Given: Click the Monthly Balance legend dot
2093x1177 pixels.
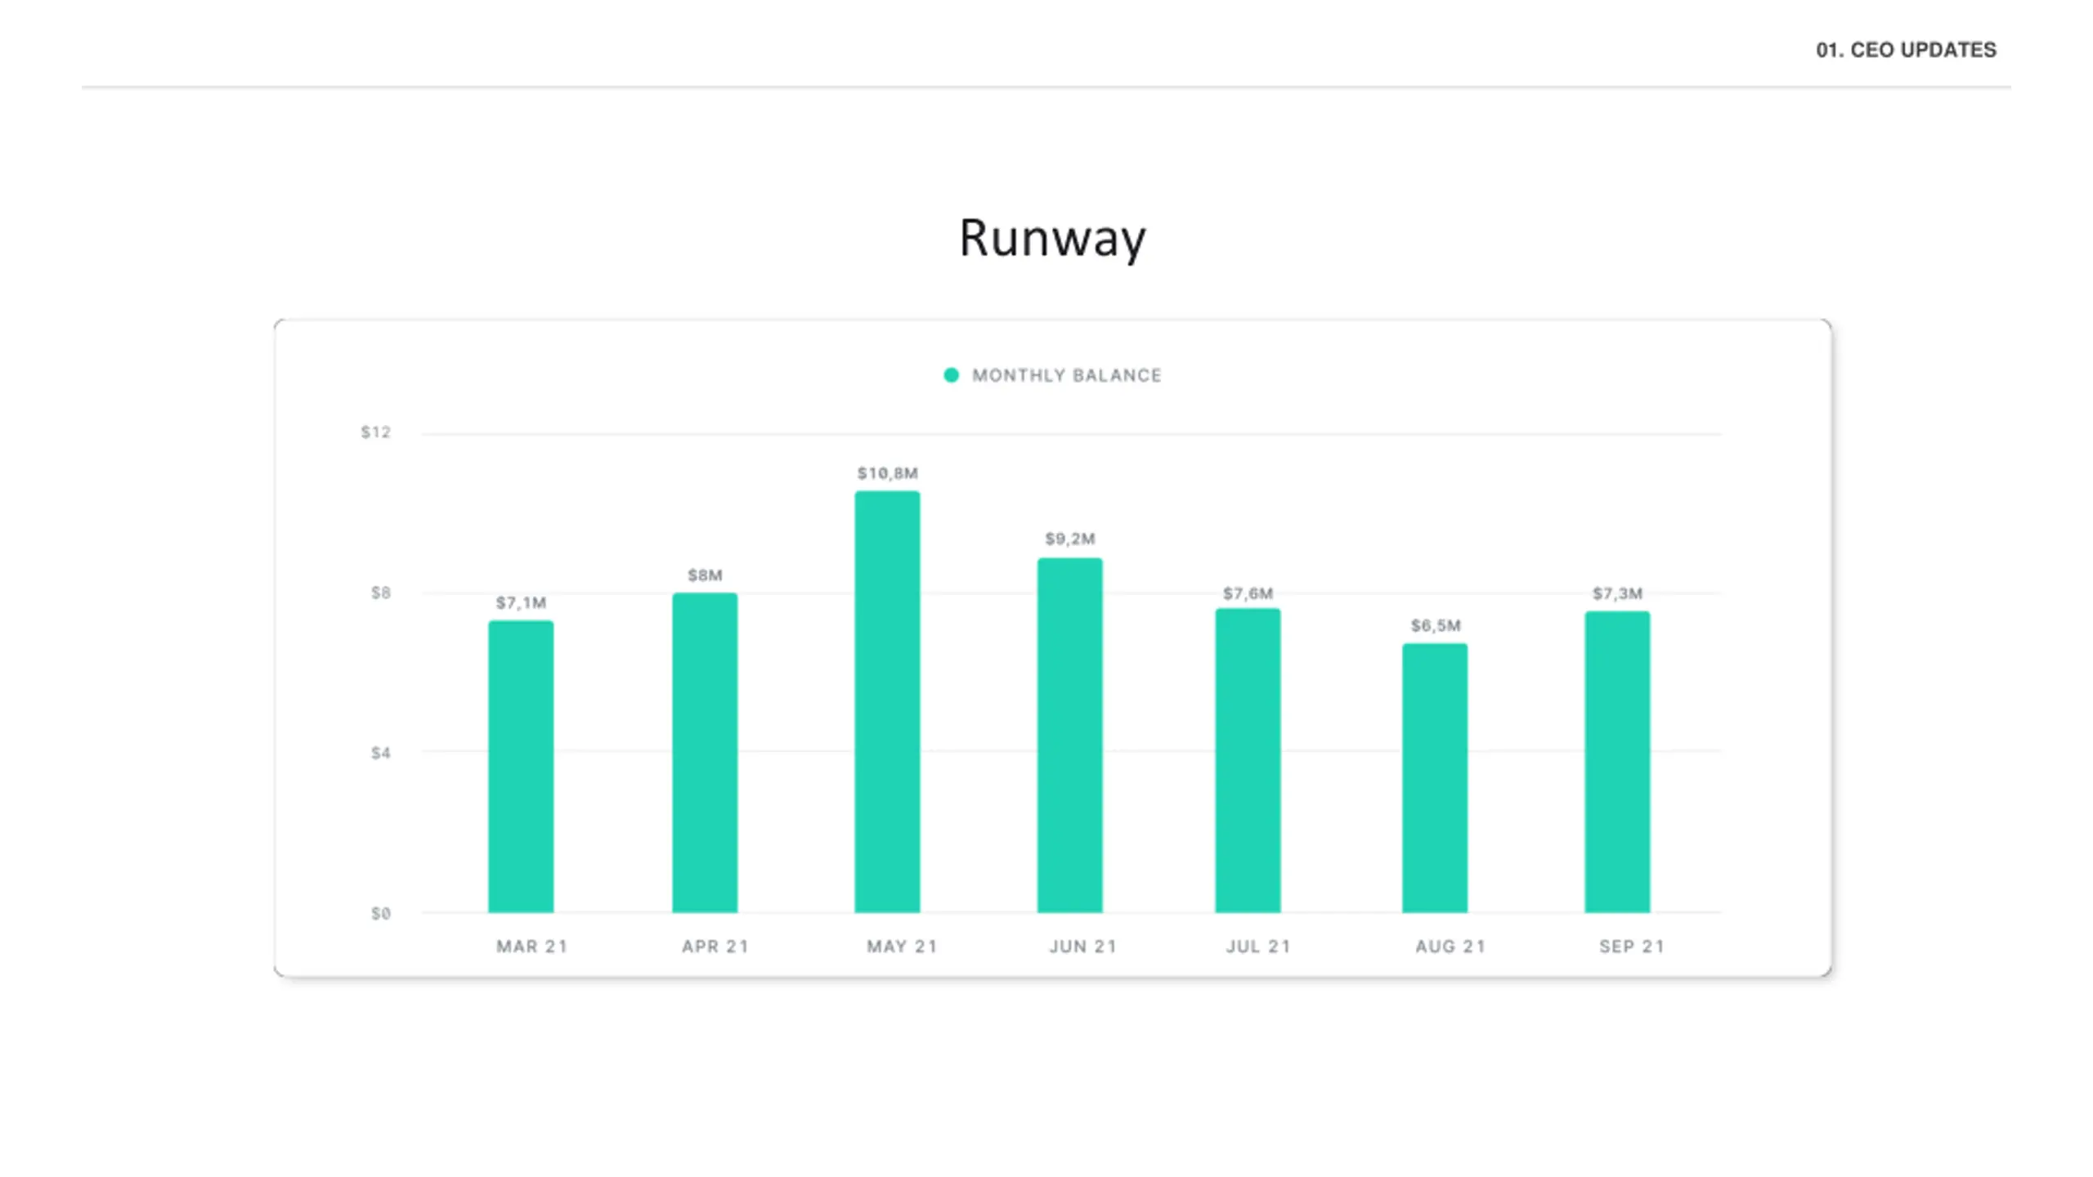Looking at the screenshot, I should (951, 375).
